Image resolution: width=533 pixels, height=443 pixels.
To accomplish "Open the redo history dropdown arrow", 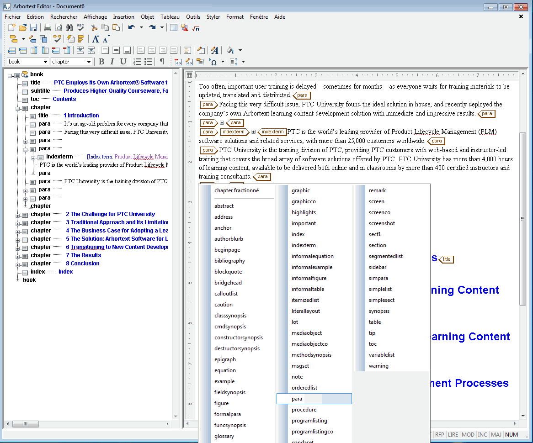I will pyautogui.click(x=162, y=28).
